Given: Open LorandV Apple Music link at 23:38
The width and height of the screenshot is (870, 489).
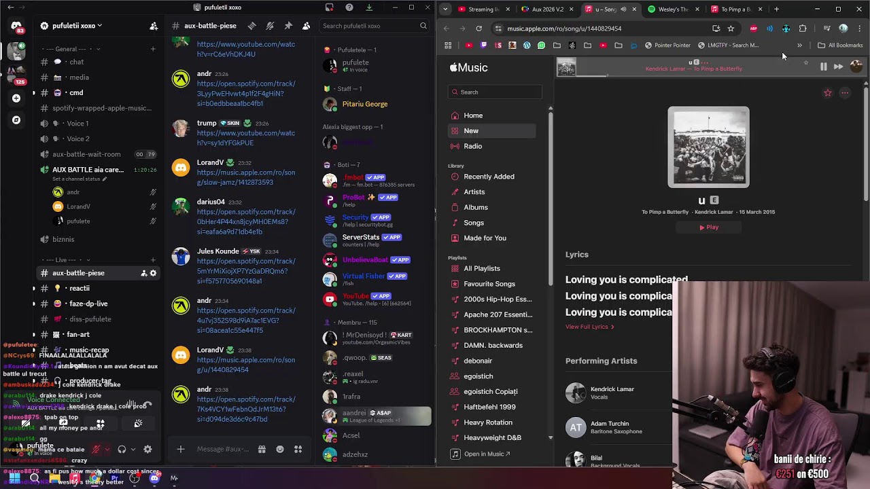Looking at the screenshot, I should pos(246,365).
